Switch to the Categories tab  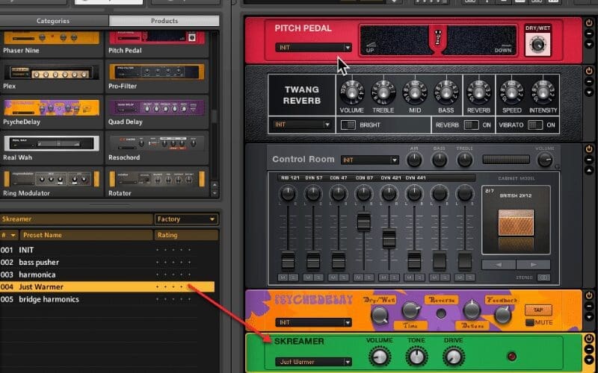point(54,21)
